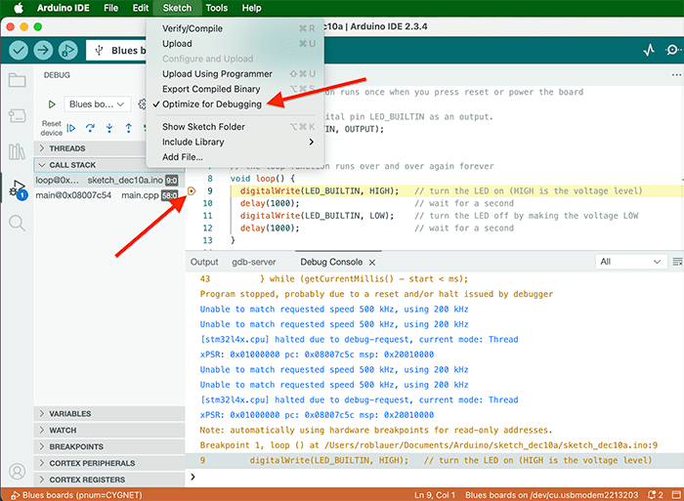Select the Debug sidebar icon

[18, 188]
